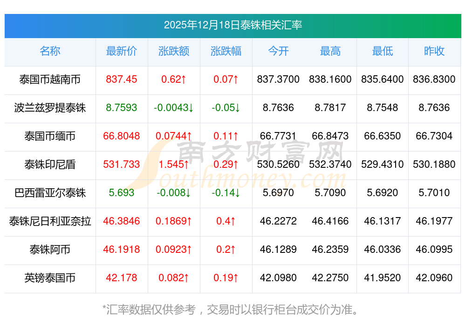
Task: Select the 涨跌额 column header
Action: point(174,51)
